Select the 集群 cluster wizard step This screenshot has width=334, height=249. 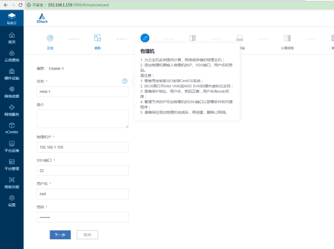(98, 42)
